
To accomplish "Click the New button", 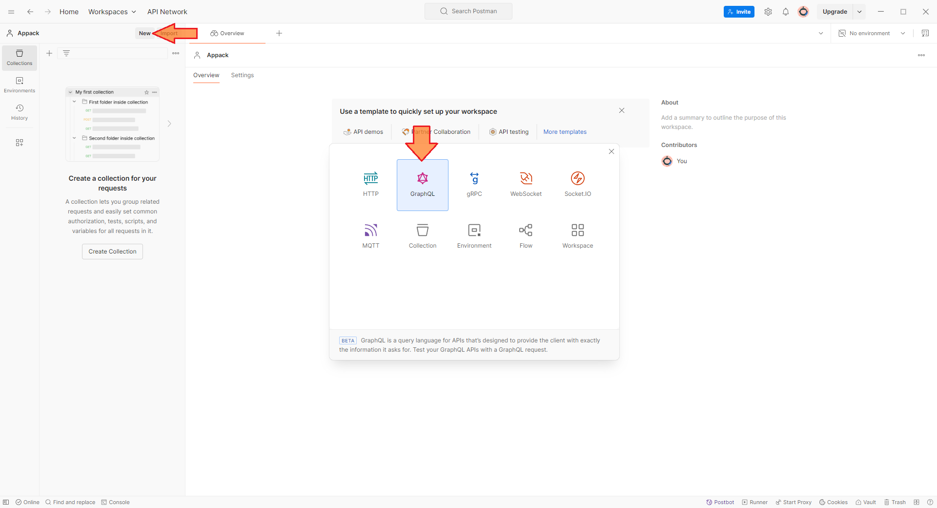I will pyautogui.click(x=144, y=33).
